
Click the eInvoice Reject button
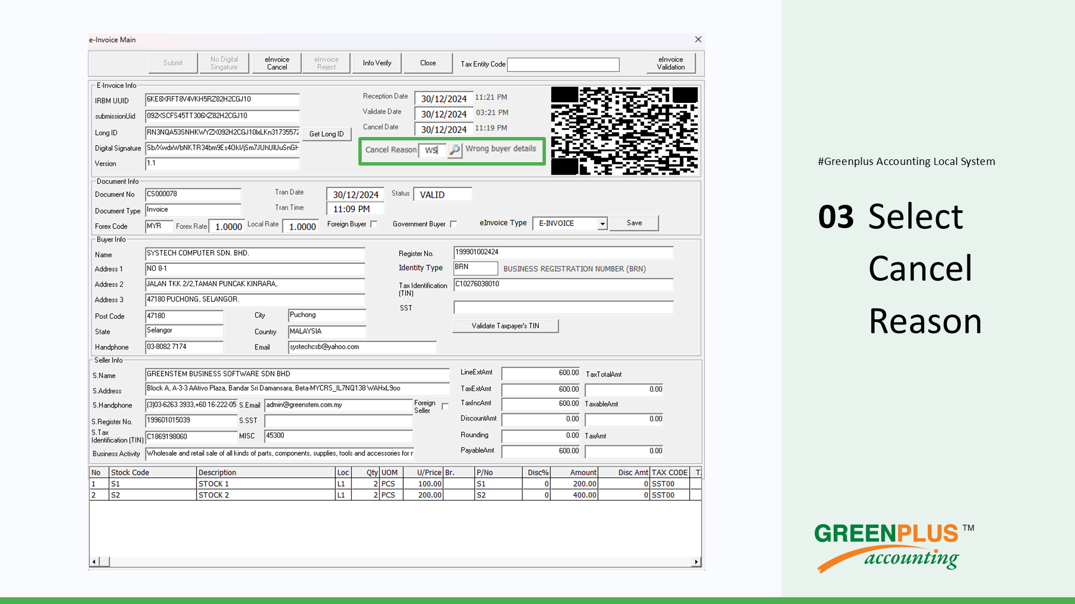click(x=326, y=63)
